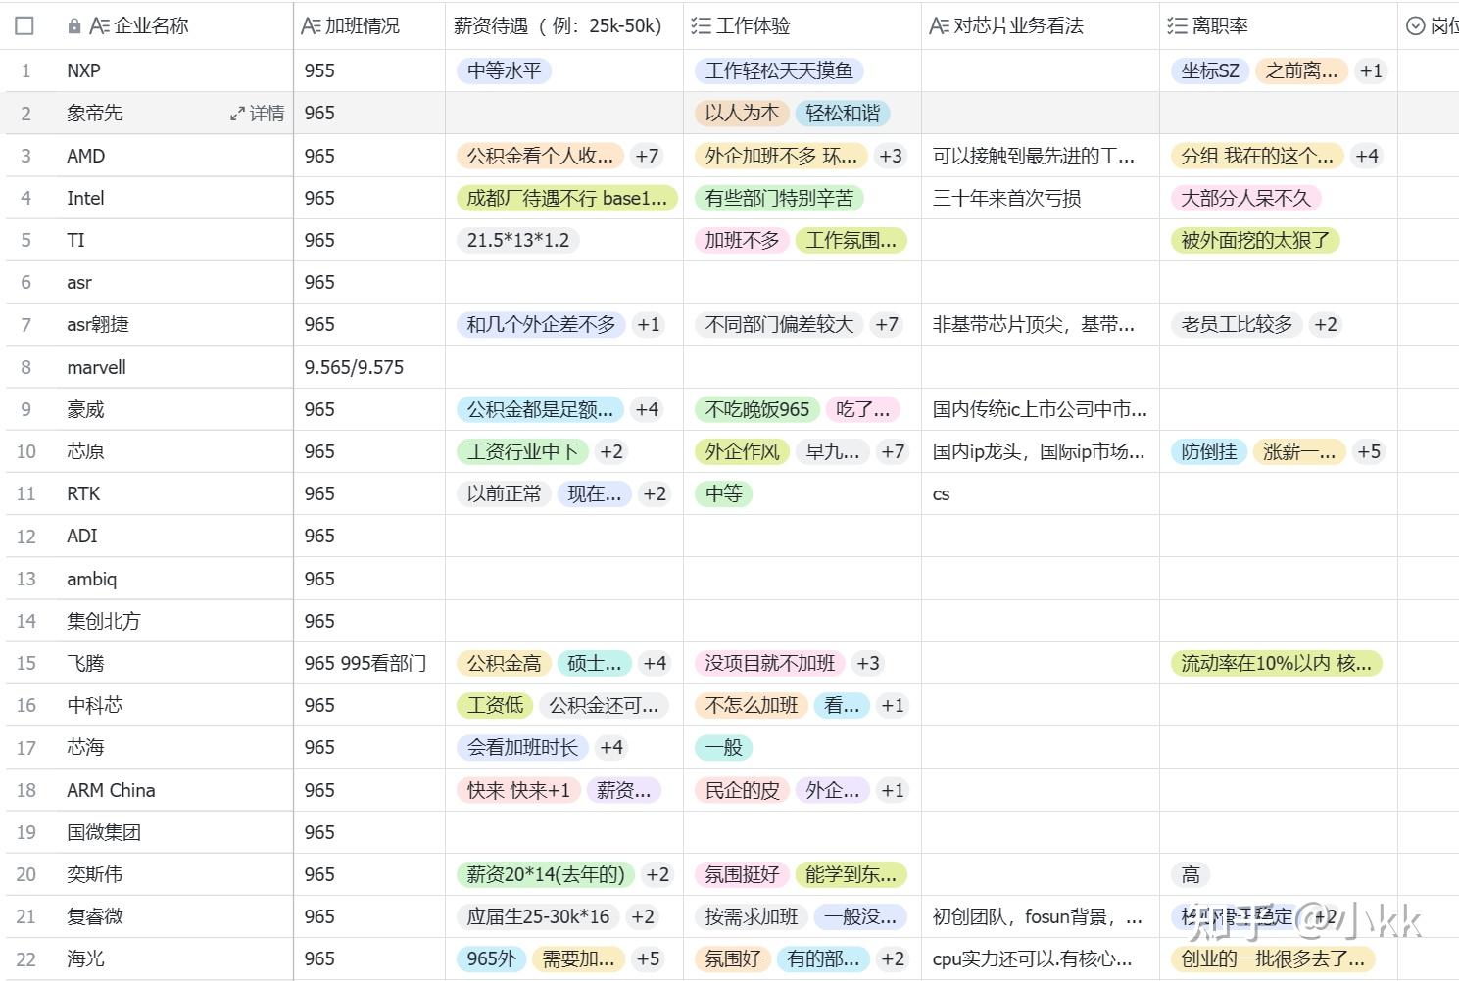Click the 工作轻松天天摸鱼 tag
Viewport: 1459px width, 981px height.
click(x=779, y=71)
